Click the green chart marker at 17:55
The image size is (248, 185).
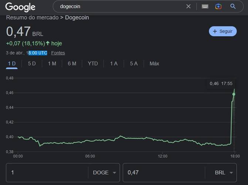[x=234, y=94]
